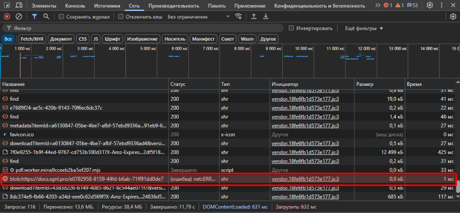Filter requests by Fetch/XHR
The width and height of the screenshot is (460, 213).
click(32, 39)
